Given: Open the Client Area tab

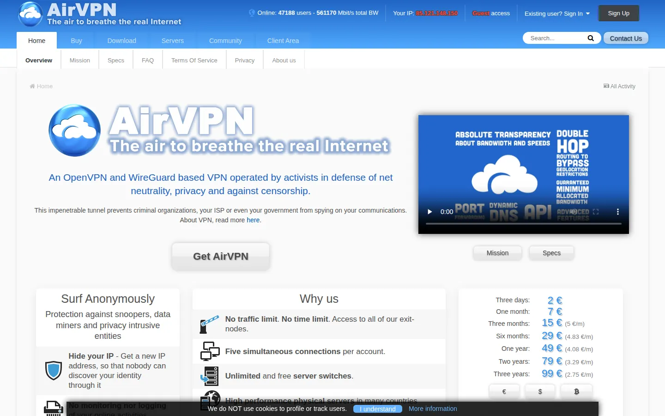Looking at the screenshot, I should click(x=283, y=41).
